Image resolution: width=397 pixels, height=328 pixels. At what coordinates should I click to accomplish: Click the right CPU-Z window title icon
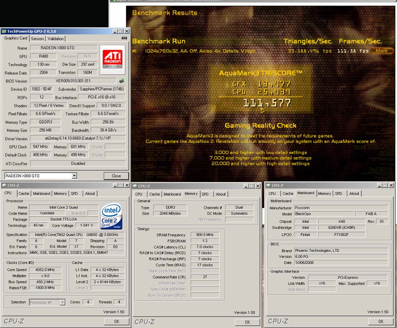pyautogui.click(x=268, y=186)
